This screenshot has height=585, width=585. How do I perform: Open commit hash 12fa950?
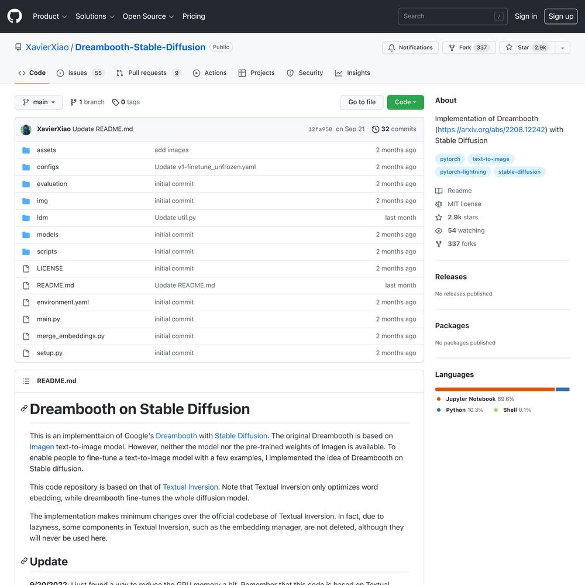click(320, 129)
